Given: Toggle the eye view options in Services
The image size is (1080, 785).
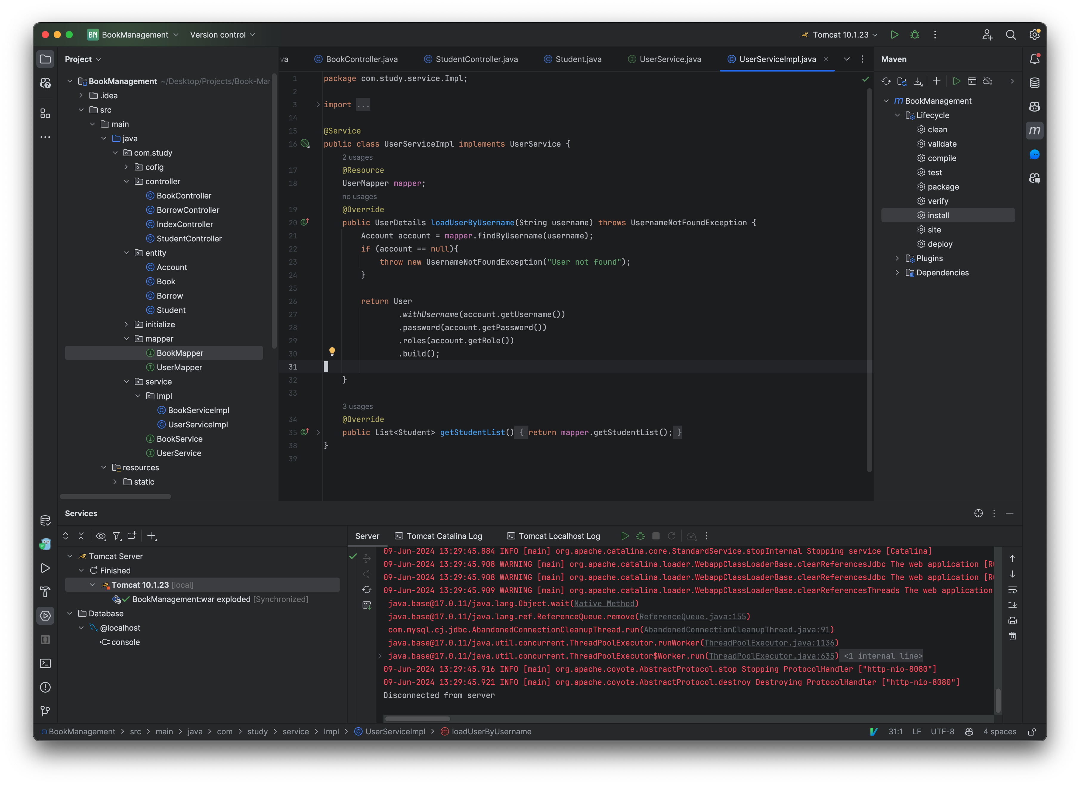Looking at the screenshot, I should click(100, 536).
